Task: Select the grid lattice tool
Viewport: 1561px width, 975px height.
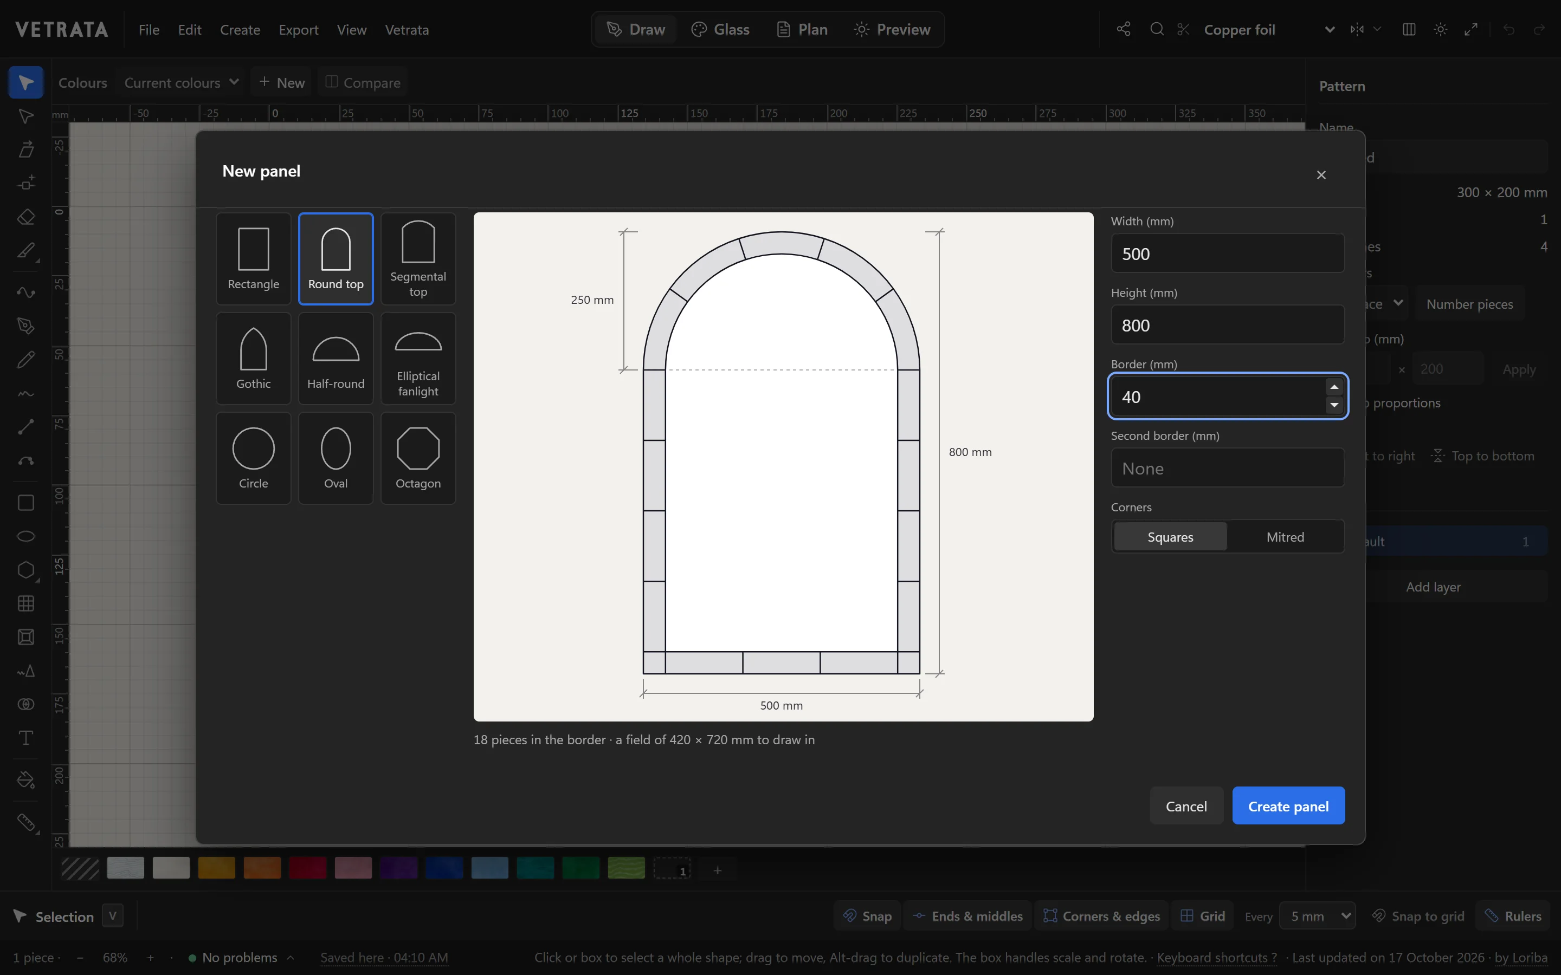Action: pos(26,603)
